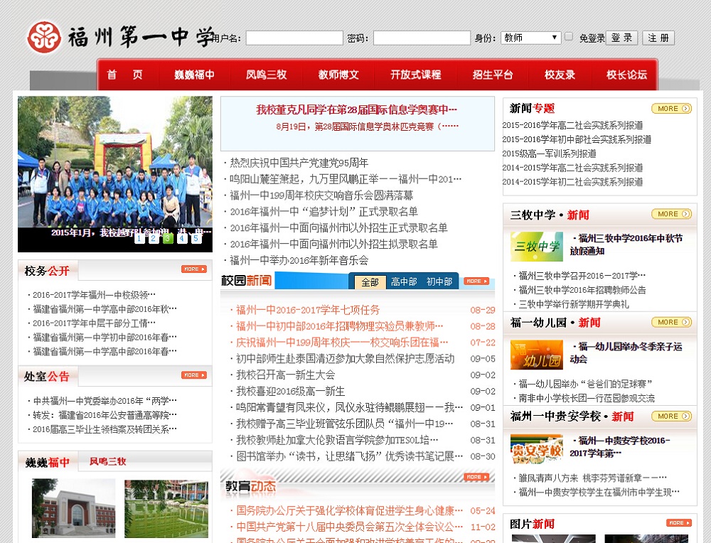Image resolution: width=711 pixels, height=543 pixels.
Task: Open headline about 董克凡 informatics olympiad
Action: [x=357, y=109]
